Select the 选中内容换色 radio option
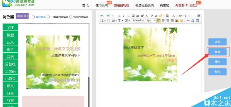The width and height of the screenshot is (231, 107). [x=70, y=17]
